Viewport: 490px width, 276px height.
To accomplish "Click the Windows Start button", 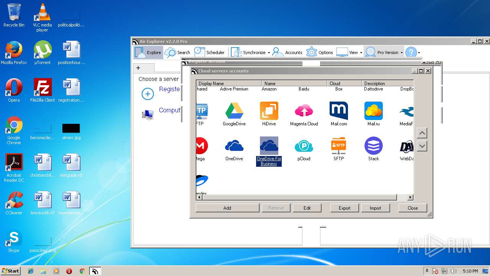I will [11, 271].
